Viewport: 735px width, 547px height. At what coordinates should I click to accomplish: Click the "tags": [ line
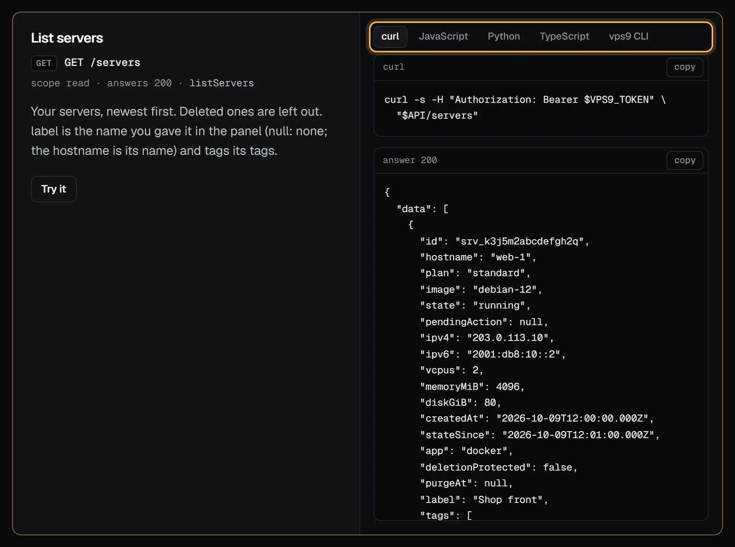pos(446,515)
